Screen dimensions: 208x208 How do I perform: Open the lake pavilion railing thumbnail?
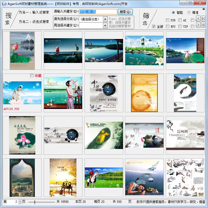[104, 50]
